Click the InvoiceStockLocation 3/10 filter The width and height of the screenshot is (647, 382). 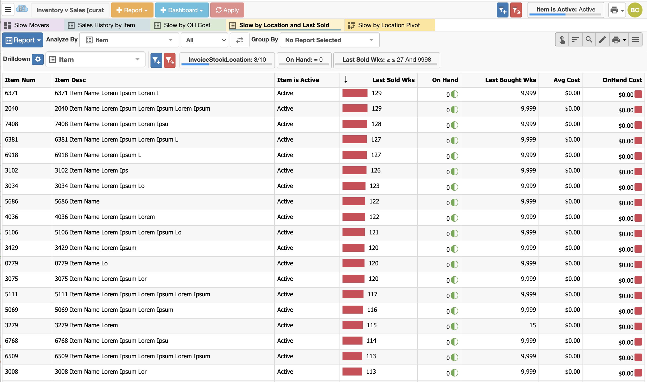click(x=227, y=60)
